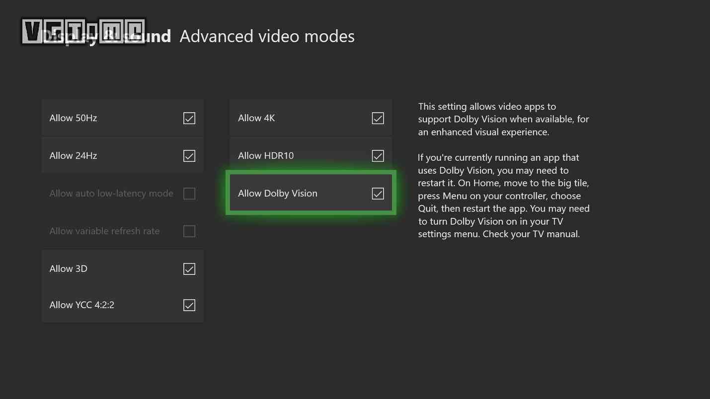710x399 pixels.
Task: Click the "Allow HDR10" label text
Action: tap(266, 156)
